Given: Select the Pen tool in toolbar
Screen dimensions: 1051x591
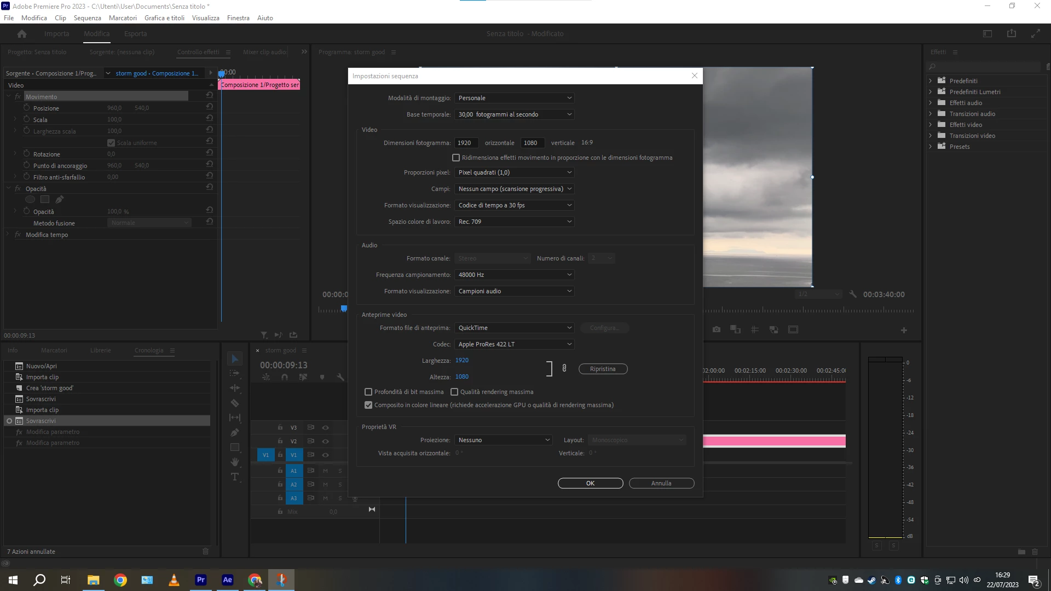Looking at the screenshot, I should [235, 433].
